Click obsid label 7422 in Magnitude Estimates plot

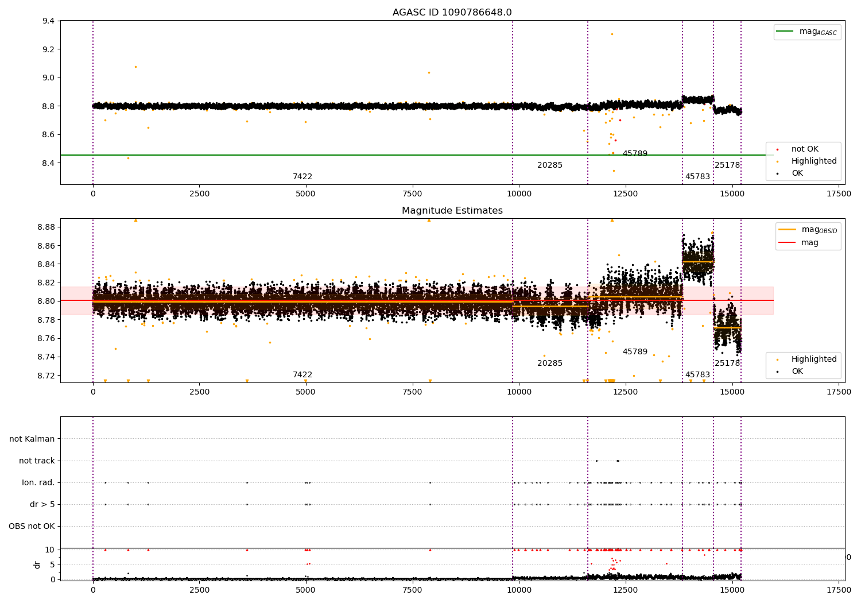point(302,375)
